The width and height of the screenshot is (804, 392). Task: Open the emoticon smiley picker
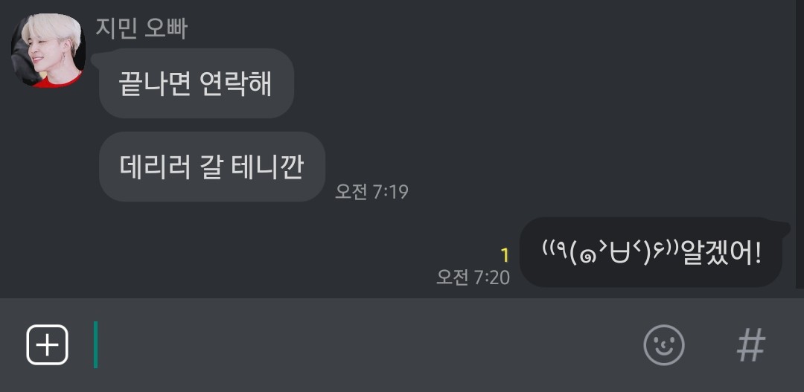pos(664,345)
